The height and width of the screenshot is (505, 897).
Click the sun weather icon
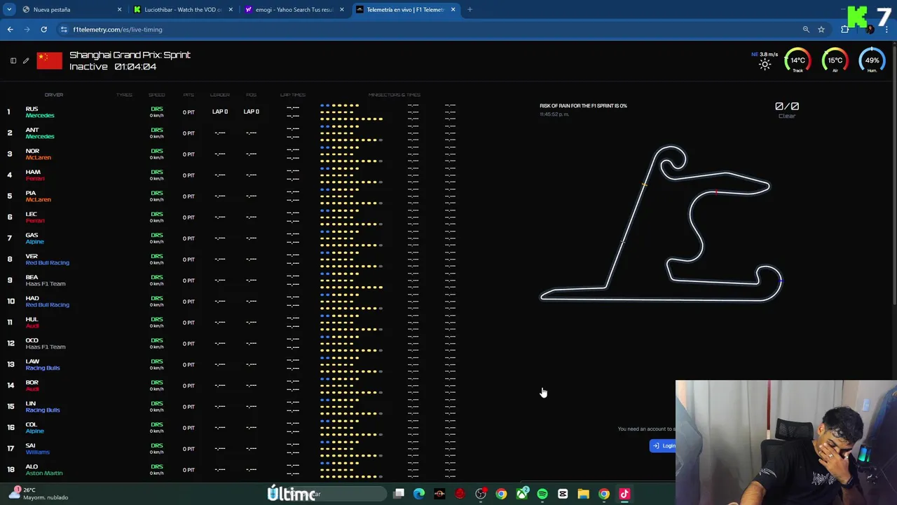(765, 65)
